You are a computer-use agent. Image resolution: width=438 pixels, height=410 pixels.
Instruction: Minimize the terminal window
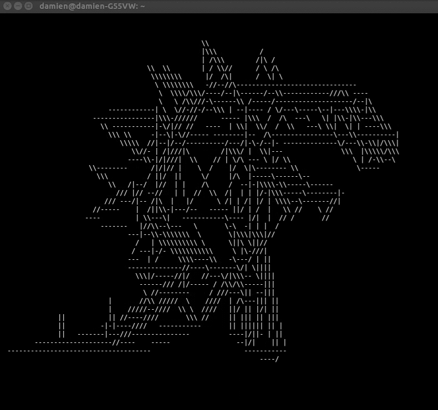pos(18,6)
